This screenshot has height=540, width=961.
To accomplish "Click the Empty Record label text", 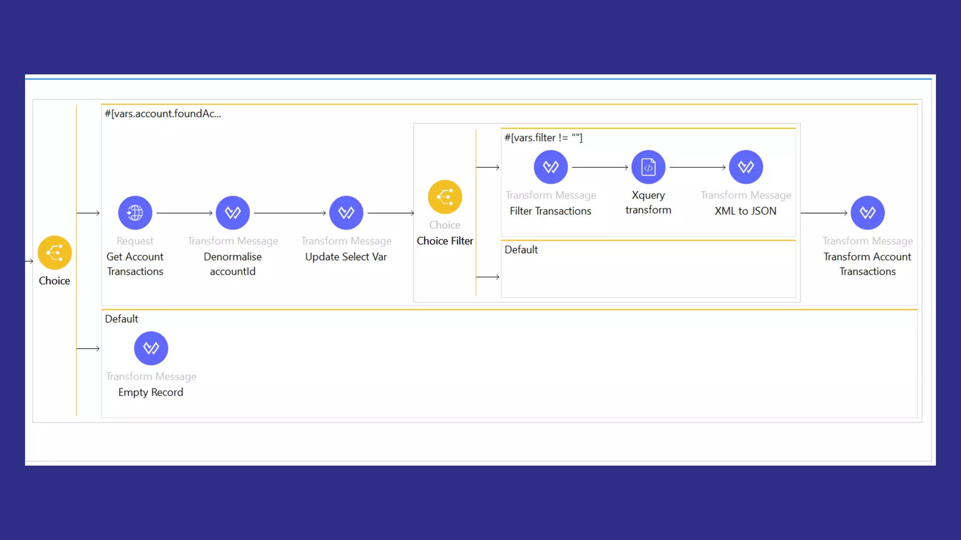I will pyautogui.click(x=151, y=392).
